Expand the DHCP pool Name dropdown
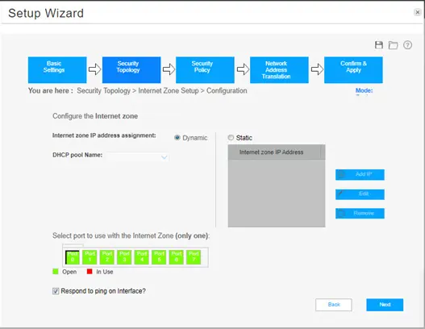 pyautogui.click(x=138, y=157)
